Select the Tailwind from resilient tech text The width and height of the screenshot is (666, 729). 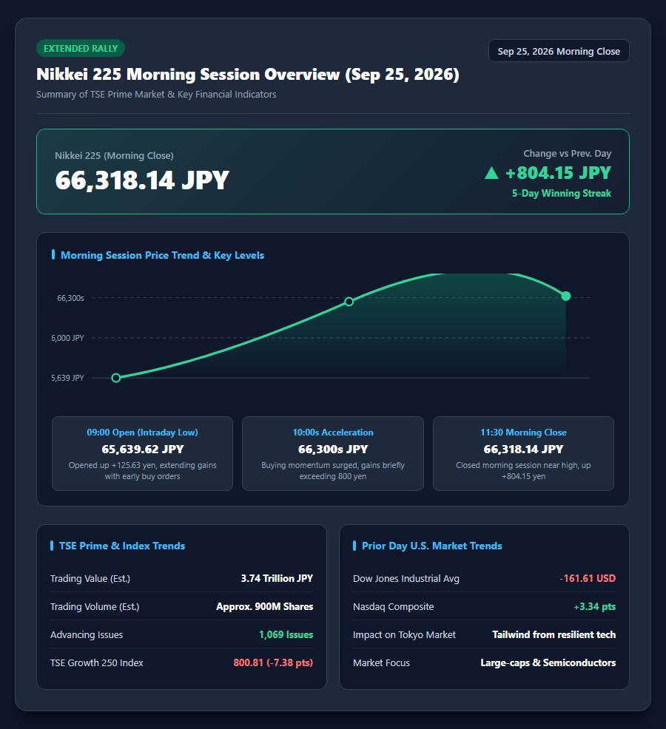554,634
